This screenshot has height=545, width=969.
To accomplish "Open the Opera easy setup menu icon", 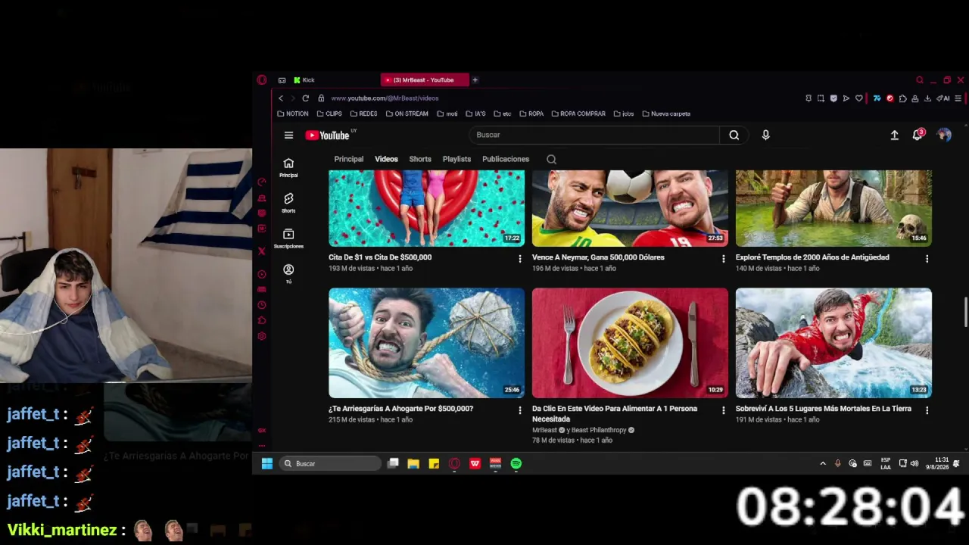I will [x=958, y=98].
